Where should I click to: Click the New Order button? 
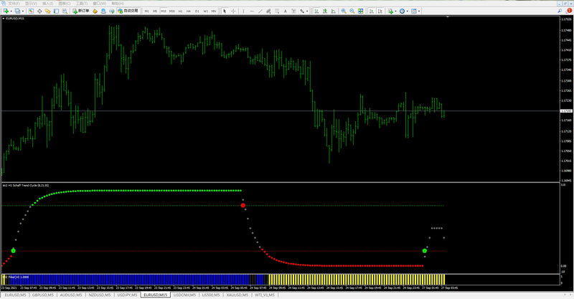click(x=80, y=11)
